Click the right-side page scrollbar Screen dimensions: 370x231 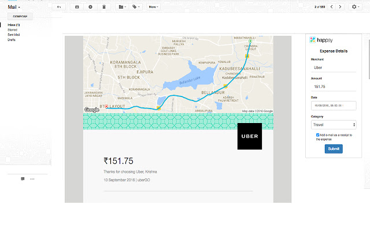point(369,60)
